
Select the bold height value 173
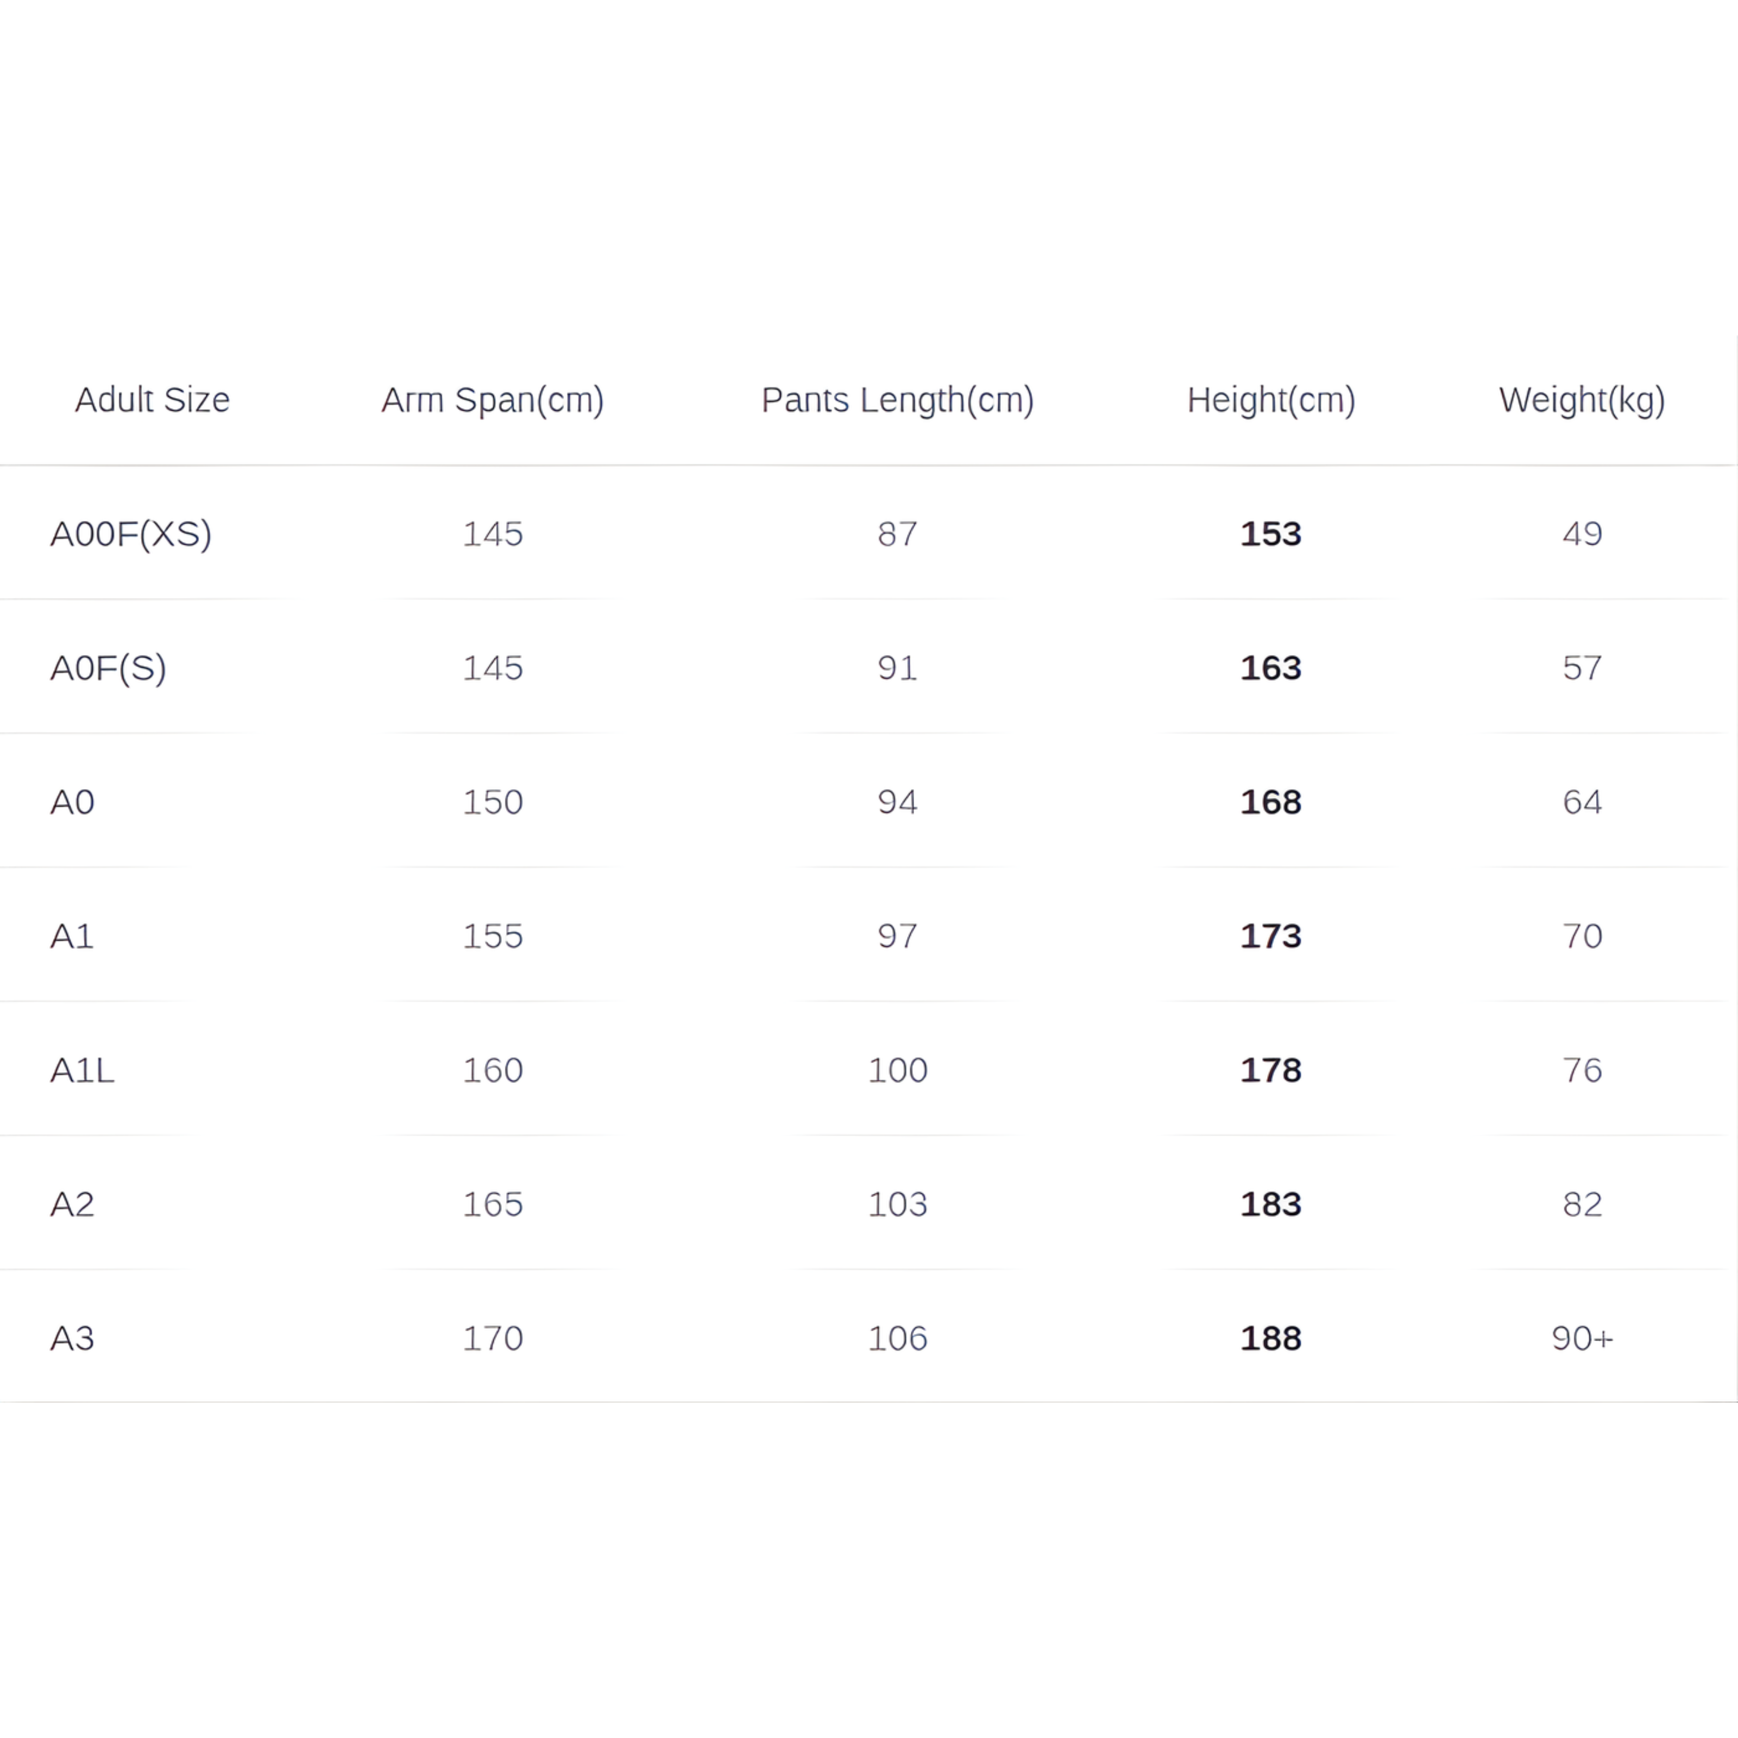pos(1270,936)
